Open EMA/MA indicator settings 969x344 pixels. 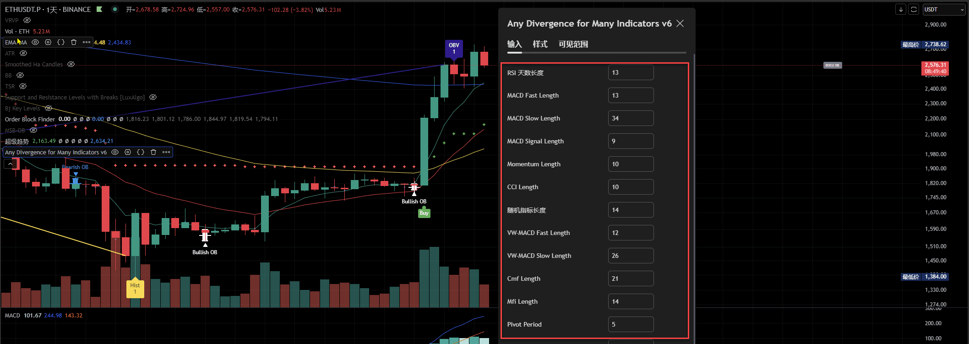[x=48, y=42]
